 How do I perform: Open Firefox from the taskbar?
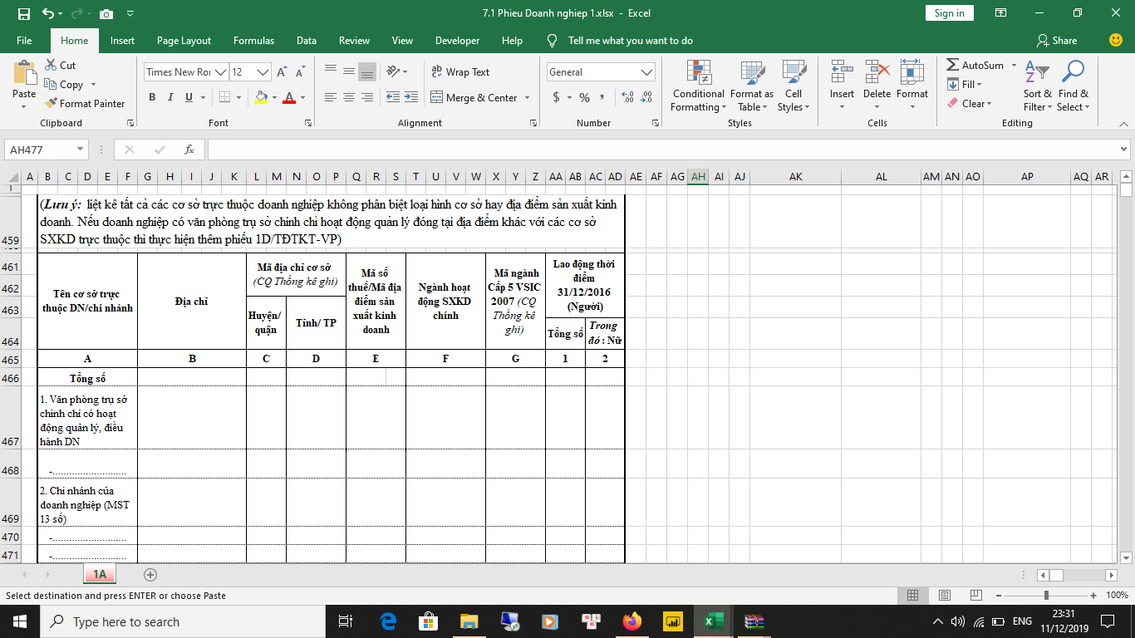tap(632, 621)
